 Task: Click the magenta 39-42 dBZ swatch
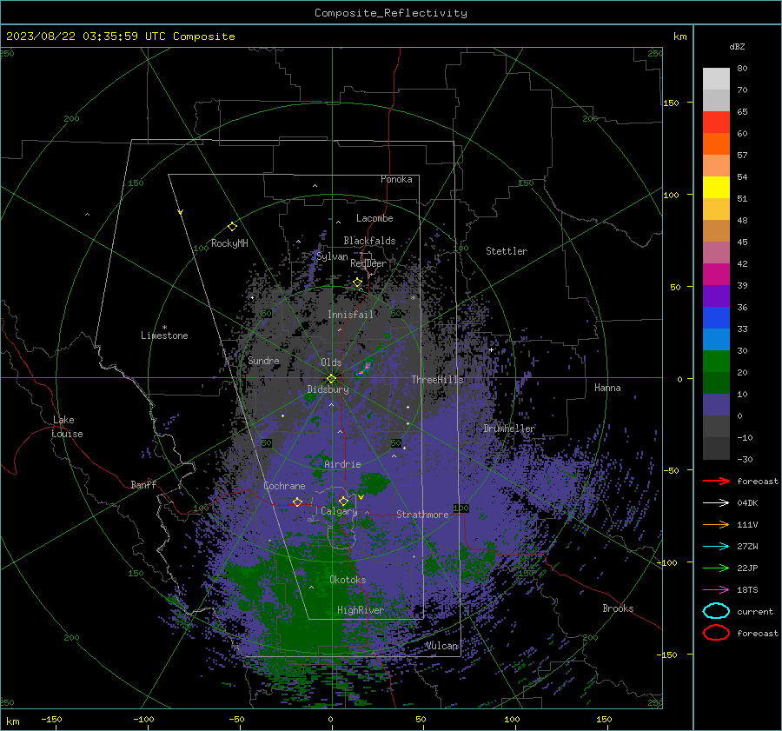(x=716, y=275)
